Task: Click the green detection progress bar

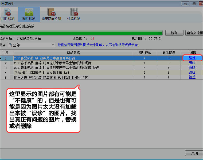Action: tap(81, 33)
